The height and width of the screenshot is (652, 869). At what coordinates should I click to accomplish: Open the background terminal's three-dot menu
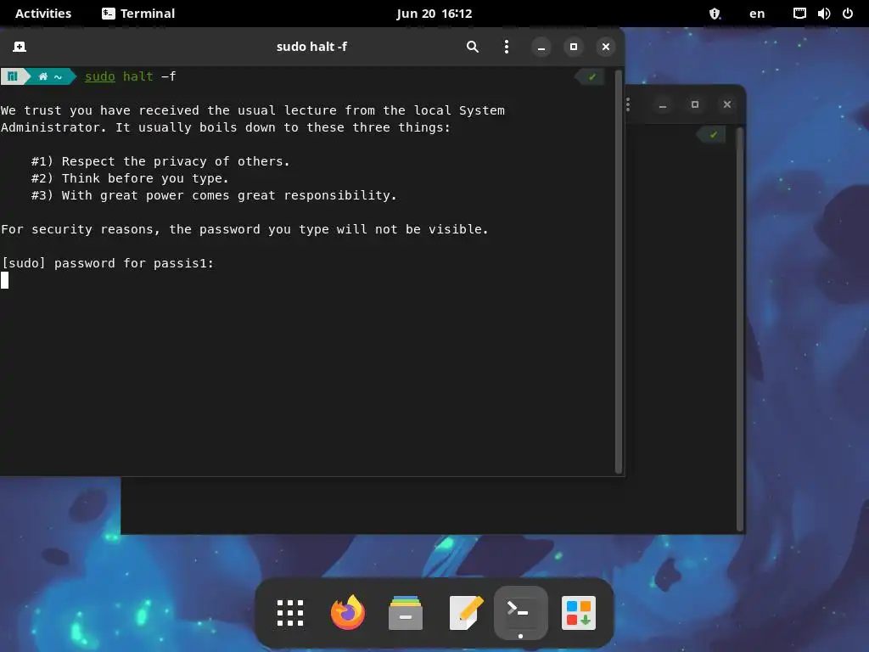click(628, 104)
